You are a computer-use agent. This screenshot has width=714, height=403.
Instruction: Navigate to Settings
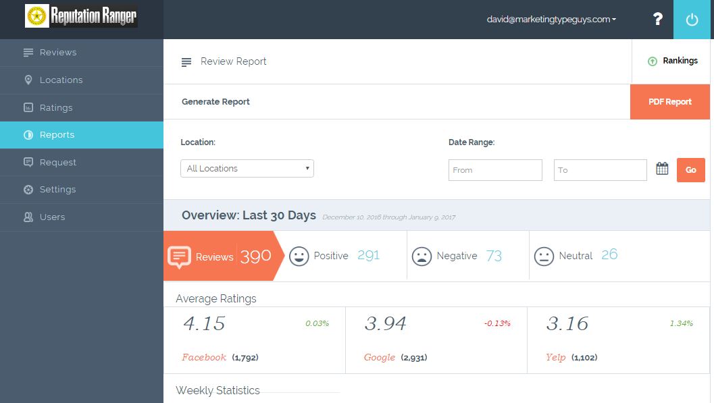coord(82,190)
